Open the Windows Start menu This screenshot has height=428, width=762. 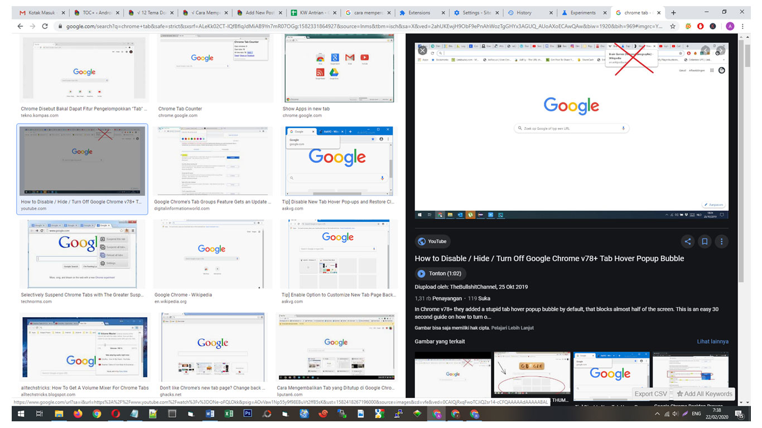(21, 414)
